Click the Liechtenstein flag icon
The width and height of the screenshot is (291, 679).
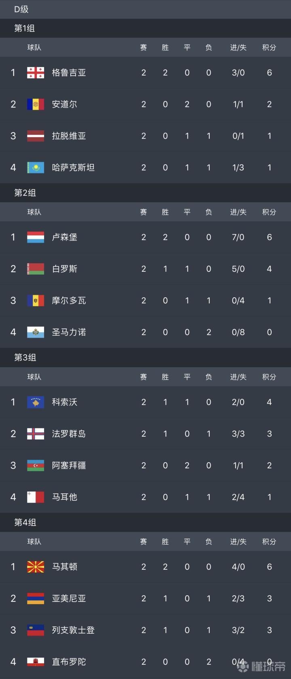pos(35,630)
